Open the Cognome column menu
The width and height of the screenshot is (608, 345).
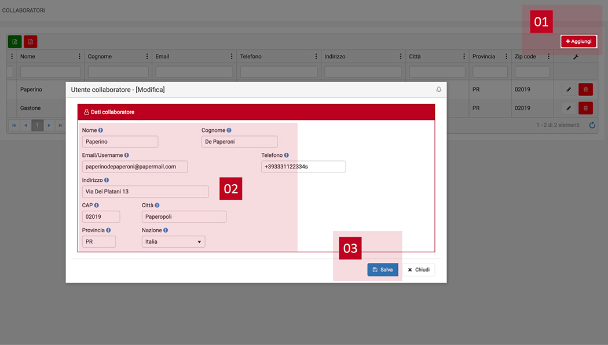point(147,57)
